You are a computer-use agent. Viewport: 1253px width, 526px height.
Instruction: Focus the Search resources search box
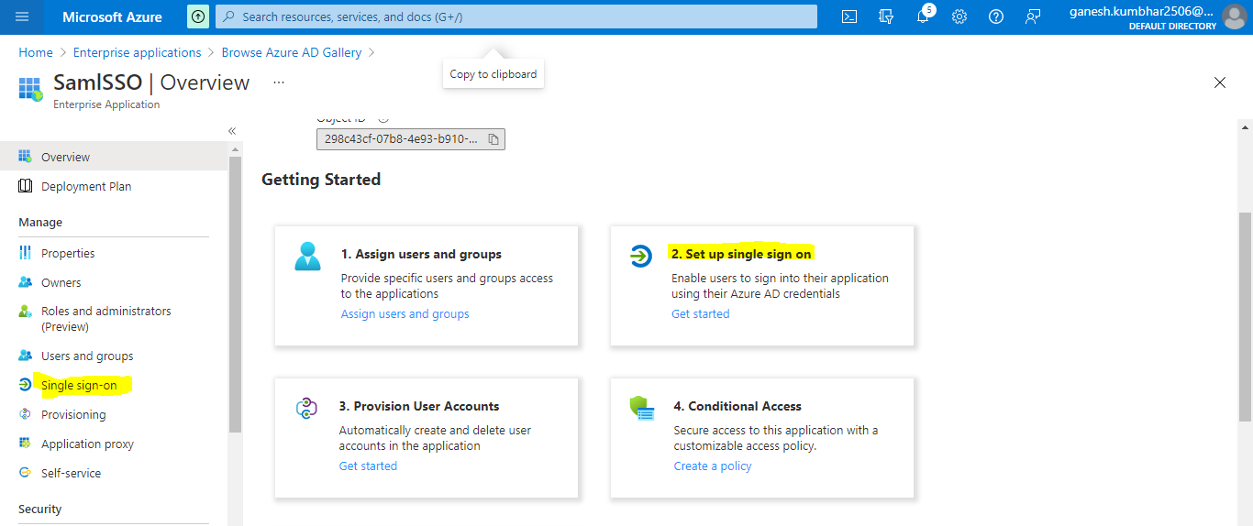coord(516,16)
